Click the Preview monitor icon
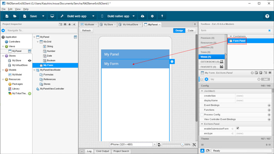 [x=52, y=16]
